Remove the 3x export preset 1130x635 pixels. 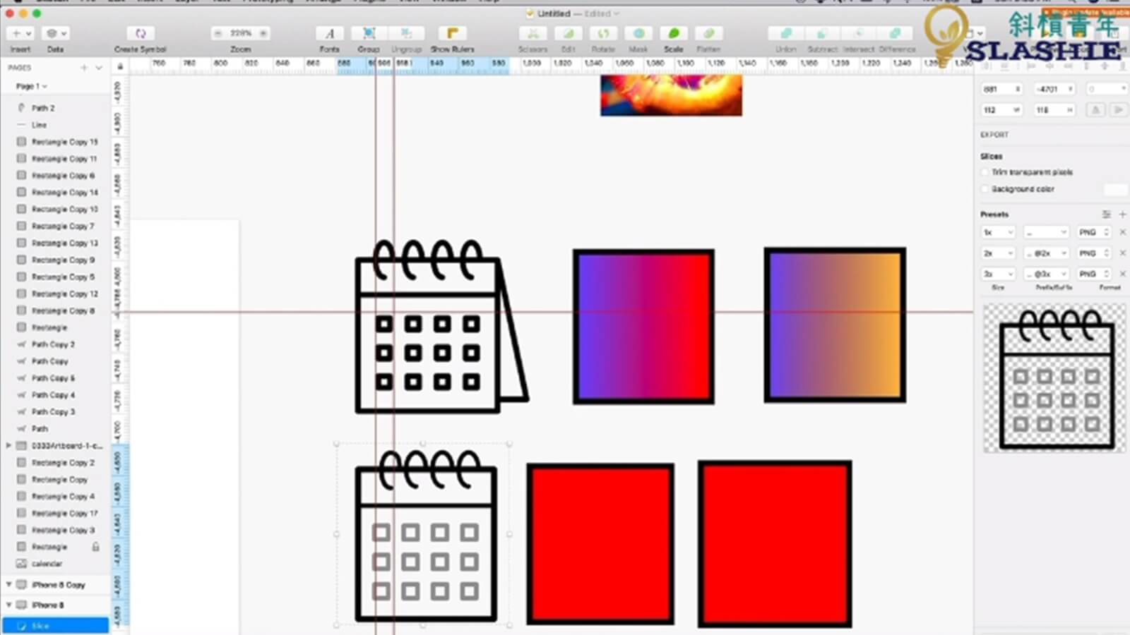1122,274
